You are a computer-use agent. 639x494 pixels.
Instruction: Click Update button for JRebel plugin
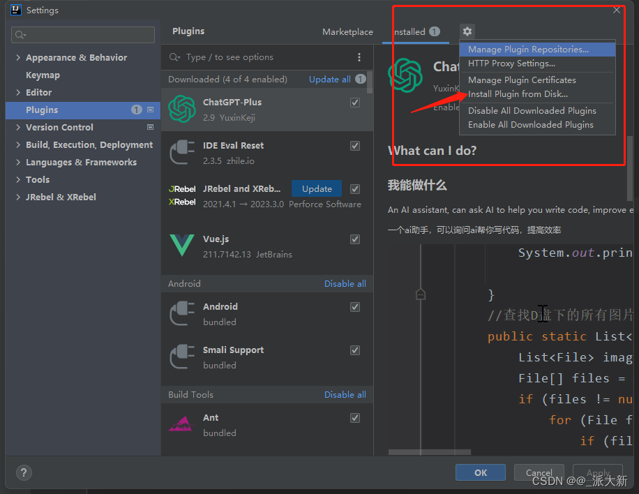pyautogui.click(x=317, y=188)
